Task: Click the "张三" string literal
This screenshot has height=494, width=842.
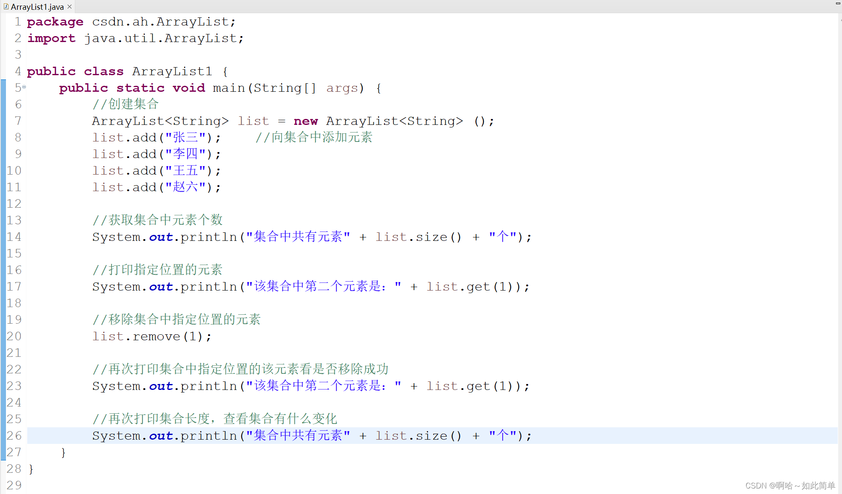Action: (x=185, y=138)
